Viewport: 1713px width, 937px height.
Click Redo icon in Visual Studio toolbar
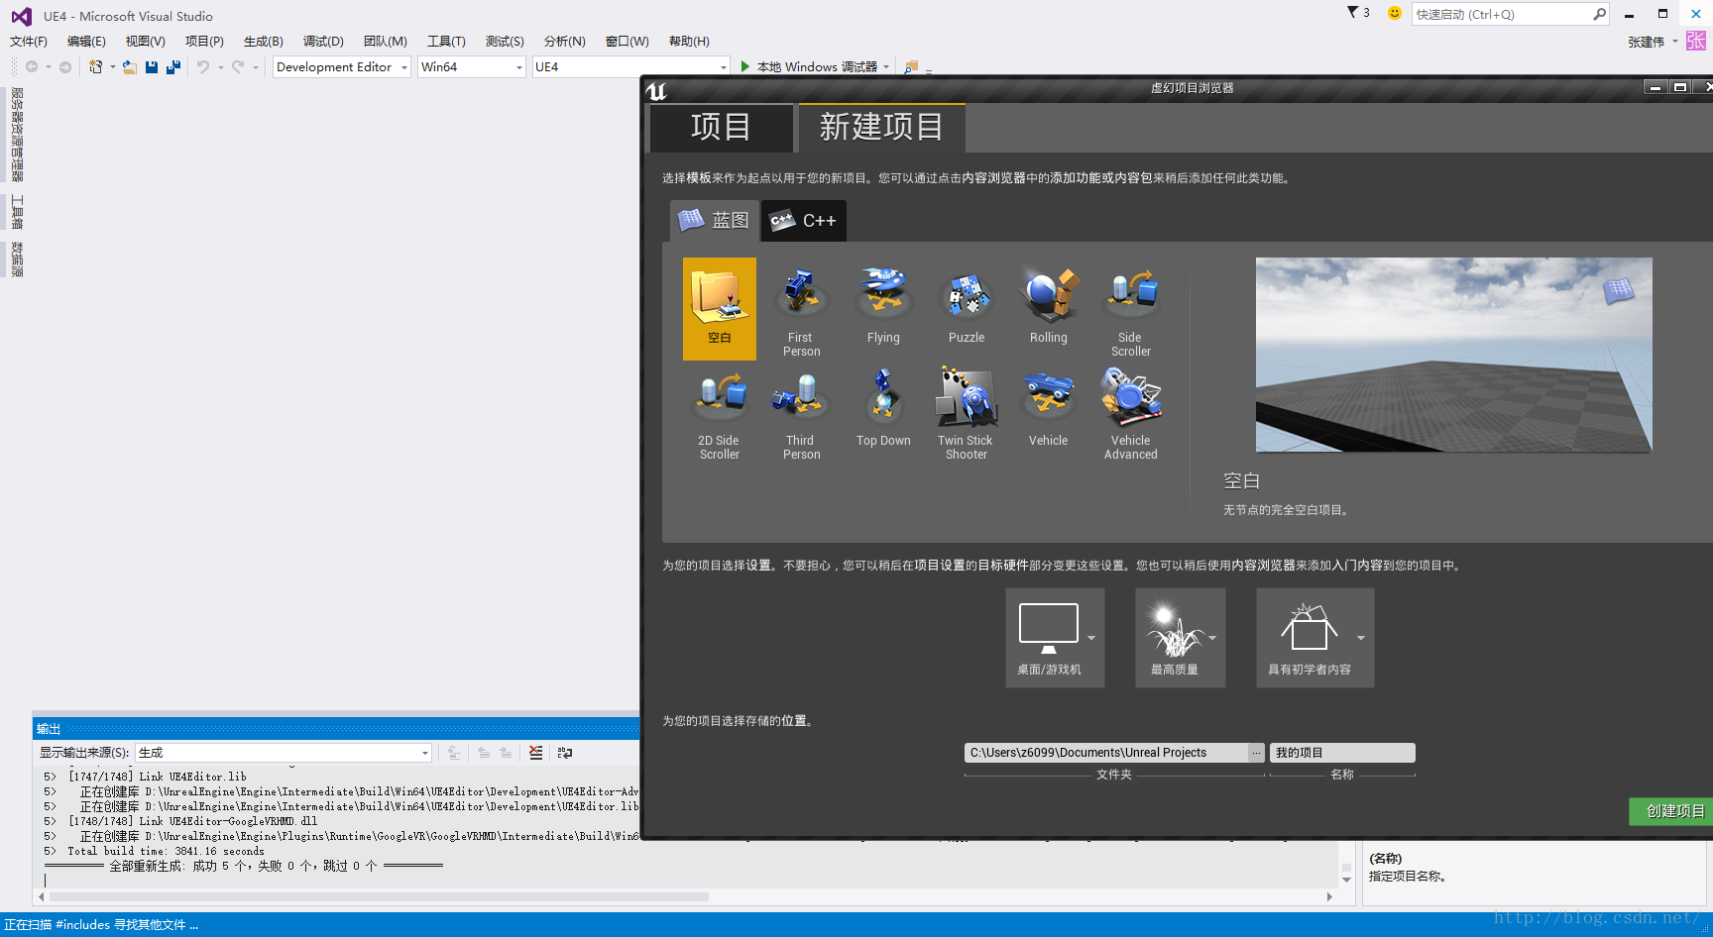238,67
